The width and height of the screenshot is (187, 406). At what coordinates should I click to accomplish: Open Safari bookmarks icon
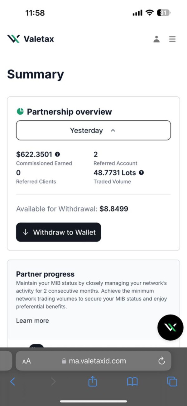[x=132, y=381]
